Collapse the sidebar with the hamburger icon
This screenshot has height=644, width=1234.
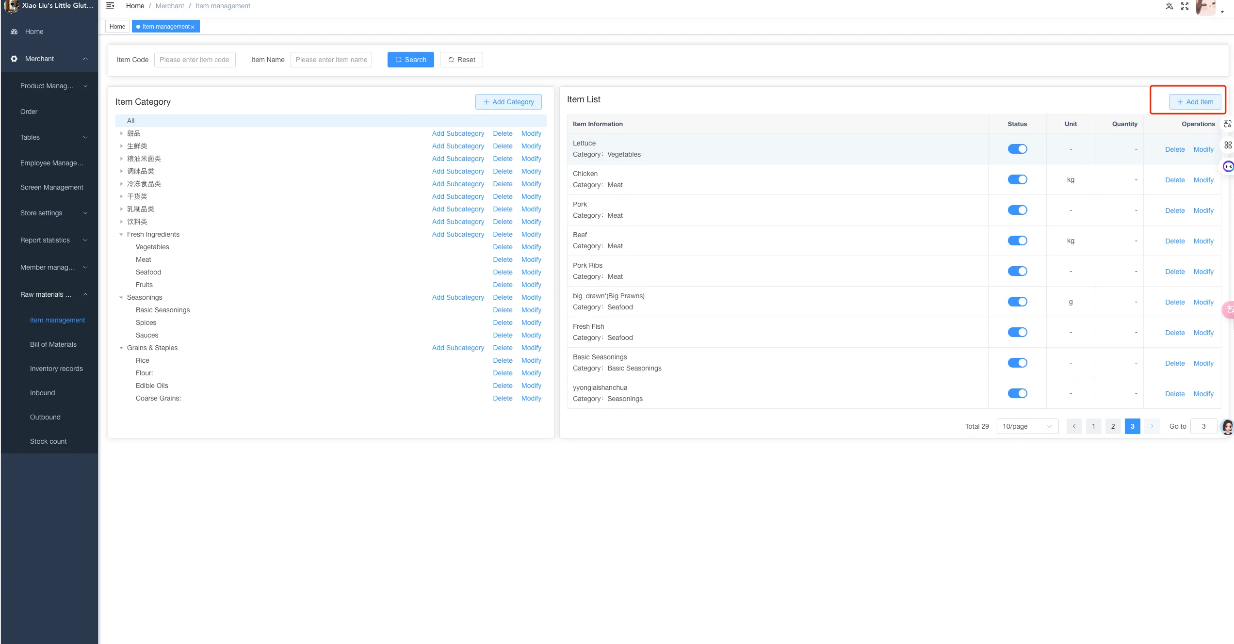[110, 6]
